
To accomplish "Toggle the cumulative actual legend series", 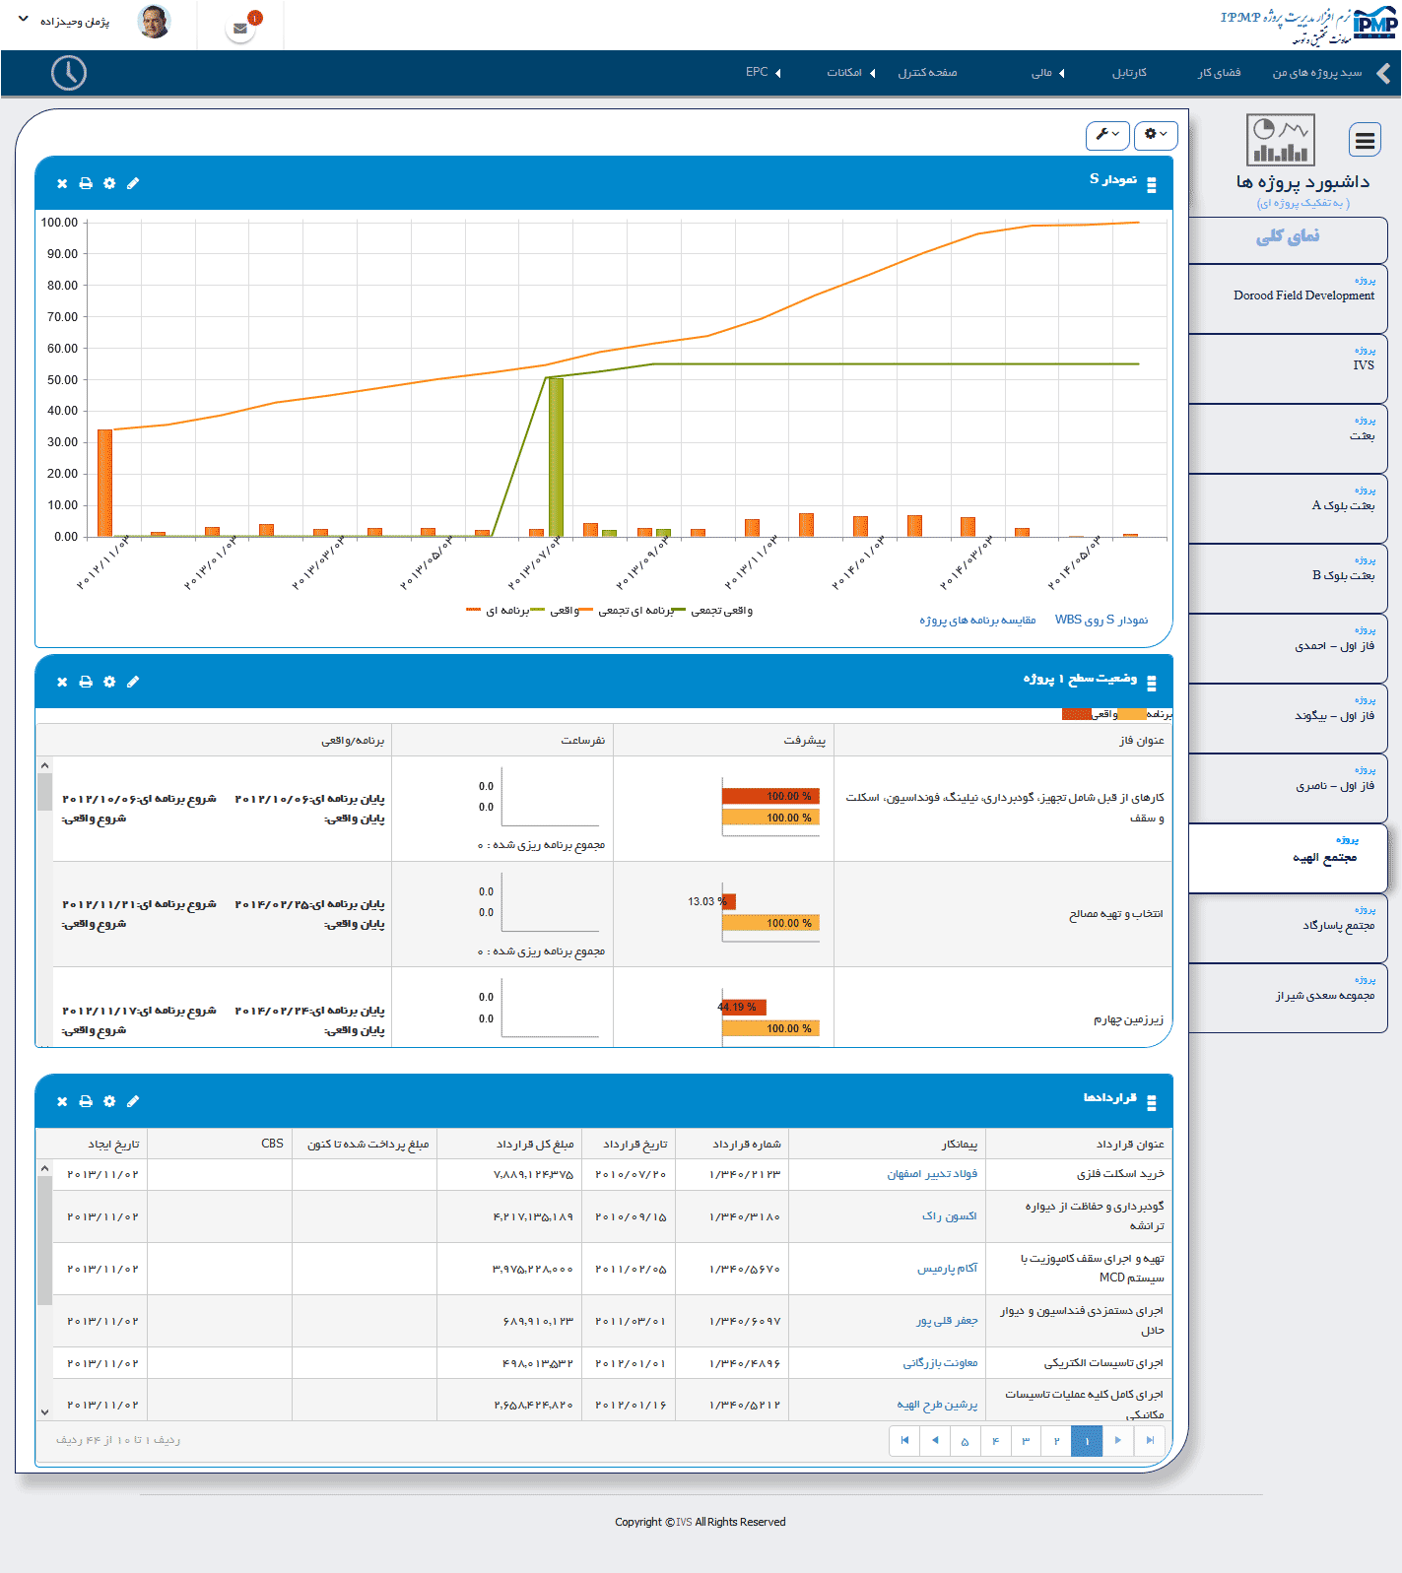I will (x=720, y=611).
